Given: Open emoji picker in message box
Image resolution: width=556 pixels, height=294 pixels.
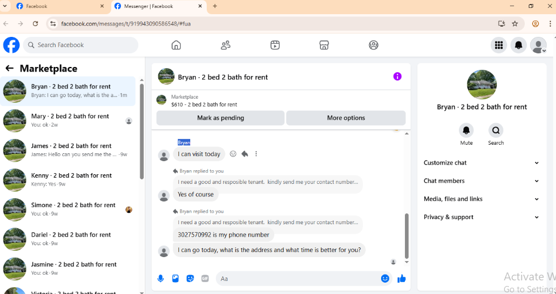Looking at the screenshot, I should tap(384, 279).
